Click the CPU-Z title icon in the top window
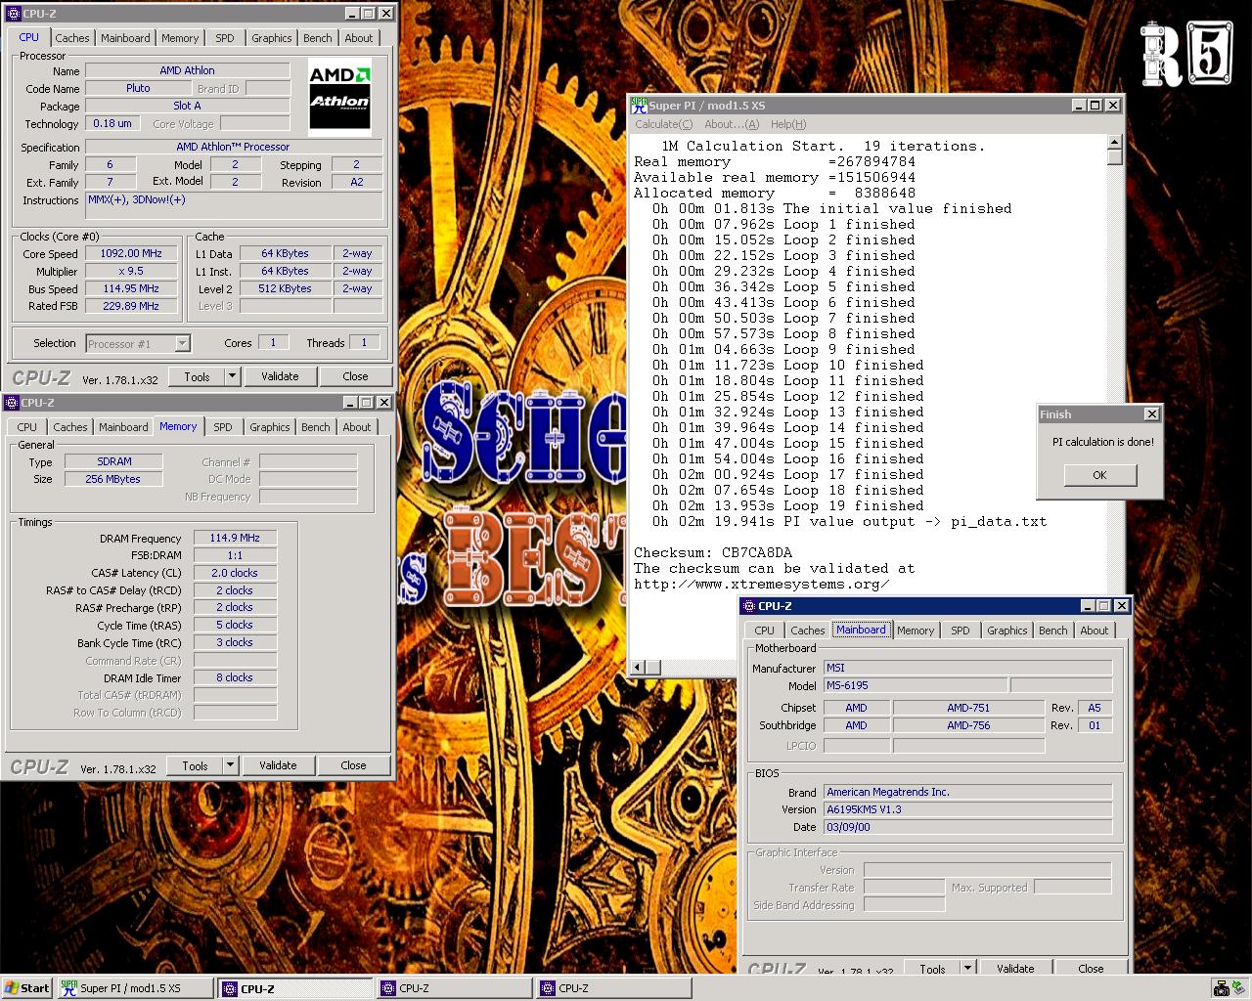The height and width of the screenshot is (1001, 1252). tap(13, 14)
